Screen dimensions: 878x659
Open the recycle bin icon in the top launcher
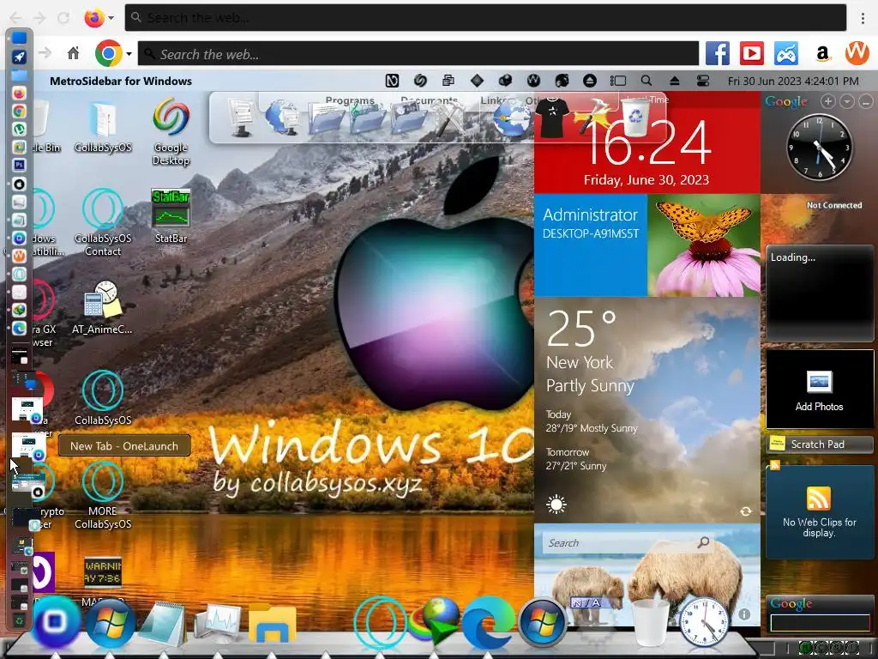pos(635,118)
